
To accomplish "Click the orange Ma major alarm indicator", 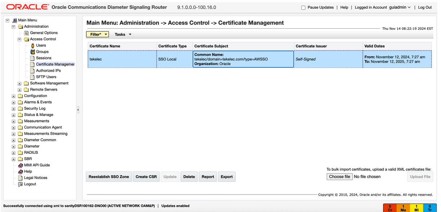I will click(403, 208).
